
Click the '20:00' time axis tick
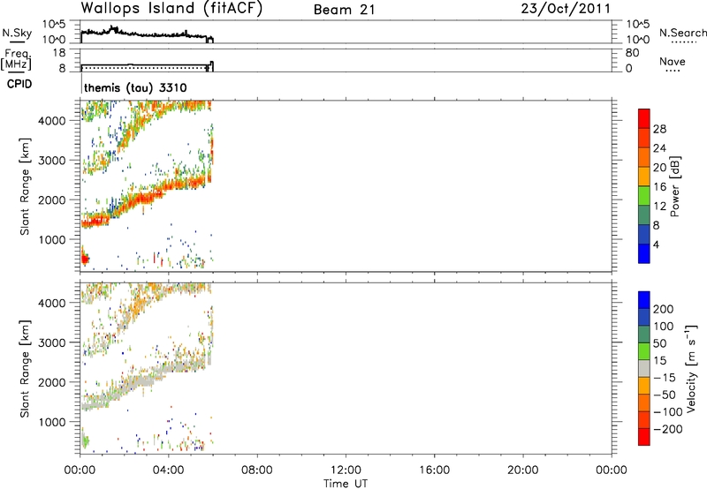523,470
